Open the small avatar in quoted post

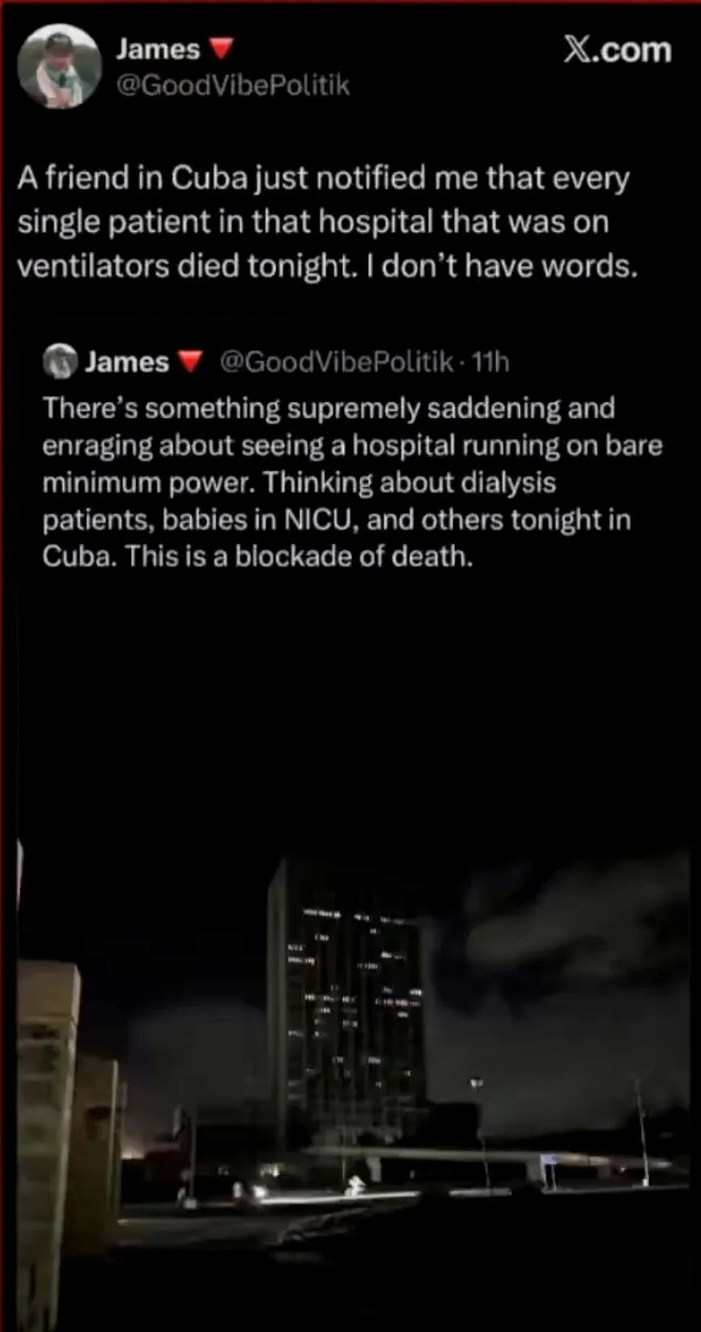(x=59, y=361)
